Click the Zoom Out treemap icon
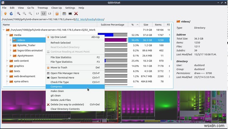This screenshot has width=228, height=129. [24, 14]
